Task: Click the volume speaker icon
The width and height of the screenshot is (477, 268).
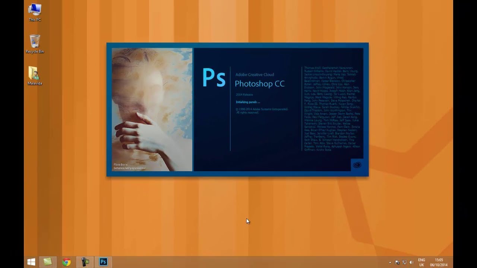Action: (411, 262)
